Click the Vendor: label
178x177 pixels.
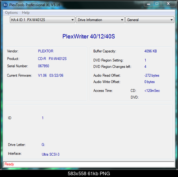click(x=13, y=51)
